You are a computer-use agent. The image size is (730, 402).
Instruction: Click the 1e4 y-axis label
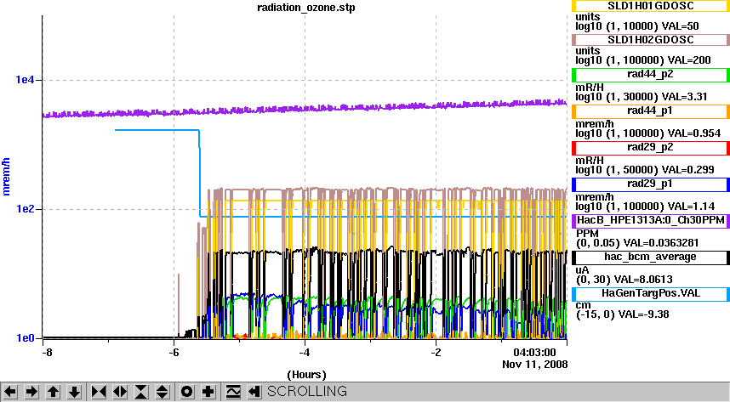[26, 80]
